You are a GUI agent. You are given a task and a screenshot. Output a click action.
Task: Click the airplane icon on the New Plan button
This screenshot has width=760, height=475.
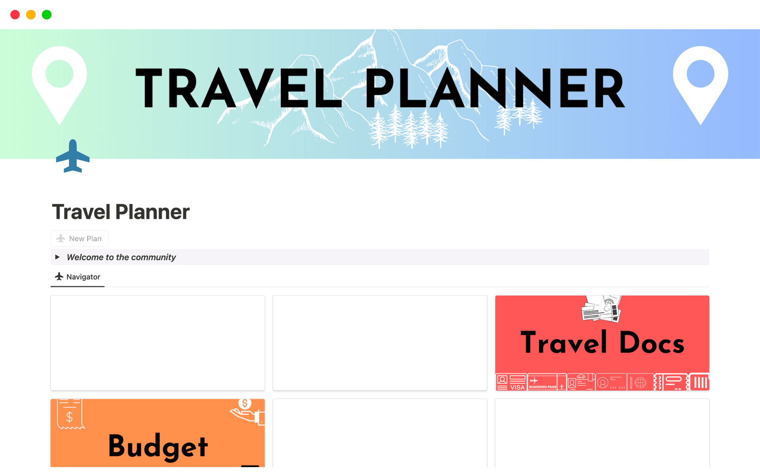point(60,238)
